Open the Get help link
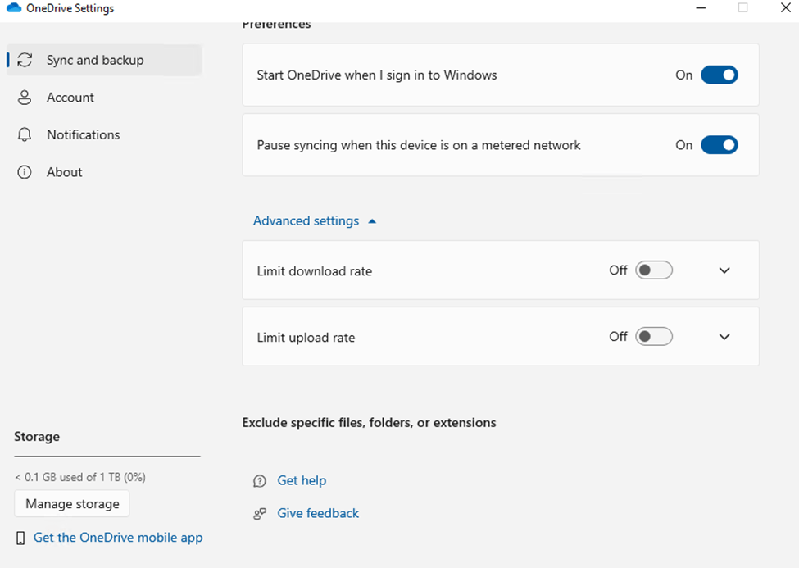This screenshot has height=568, width=799. tap(302, 480)
